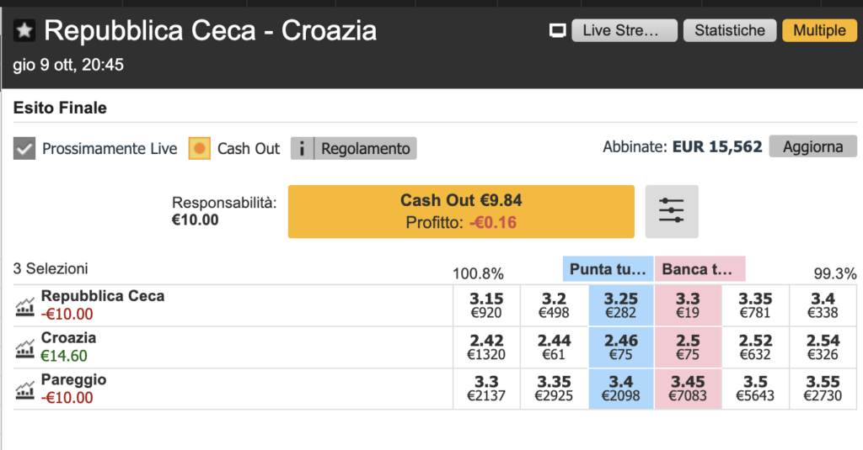Click the Cash Out €9.84 button
The height and width of the screenshot is (450, 863).
pyautogui.click(x=461, y=211)
